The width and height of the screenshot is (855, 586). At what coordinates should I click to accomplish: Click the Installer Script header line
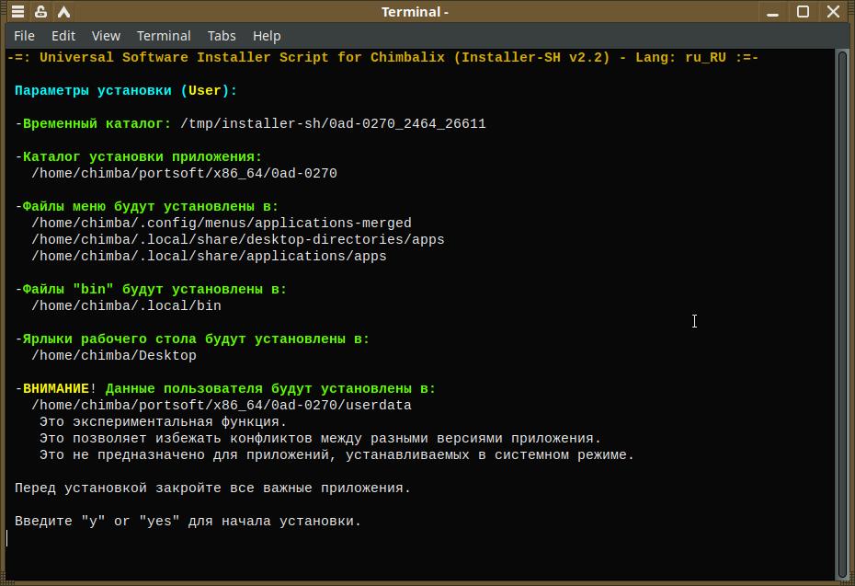click(x=382, y=57)
